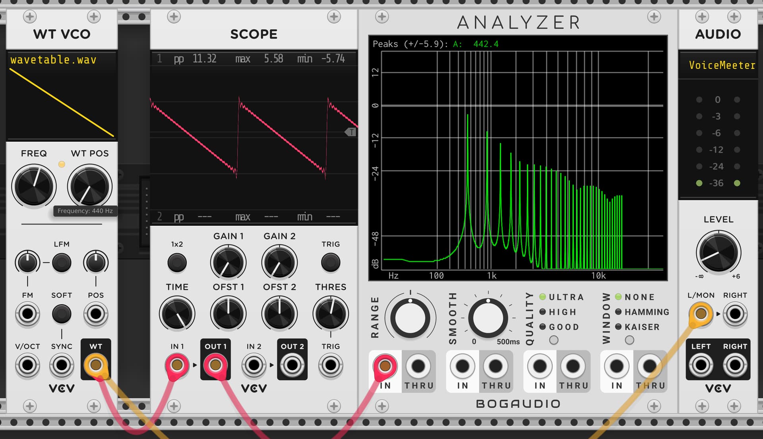Click the Analyzer second IN jack
Screen dimensions: 763x439
point(462,366)
